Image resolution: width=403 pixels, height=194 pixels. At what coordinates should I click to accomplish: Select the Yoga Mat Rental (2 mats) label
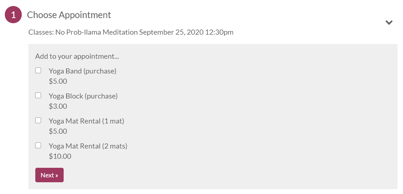pos(88,146)
